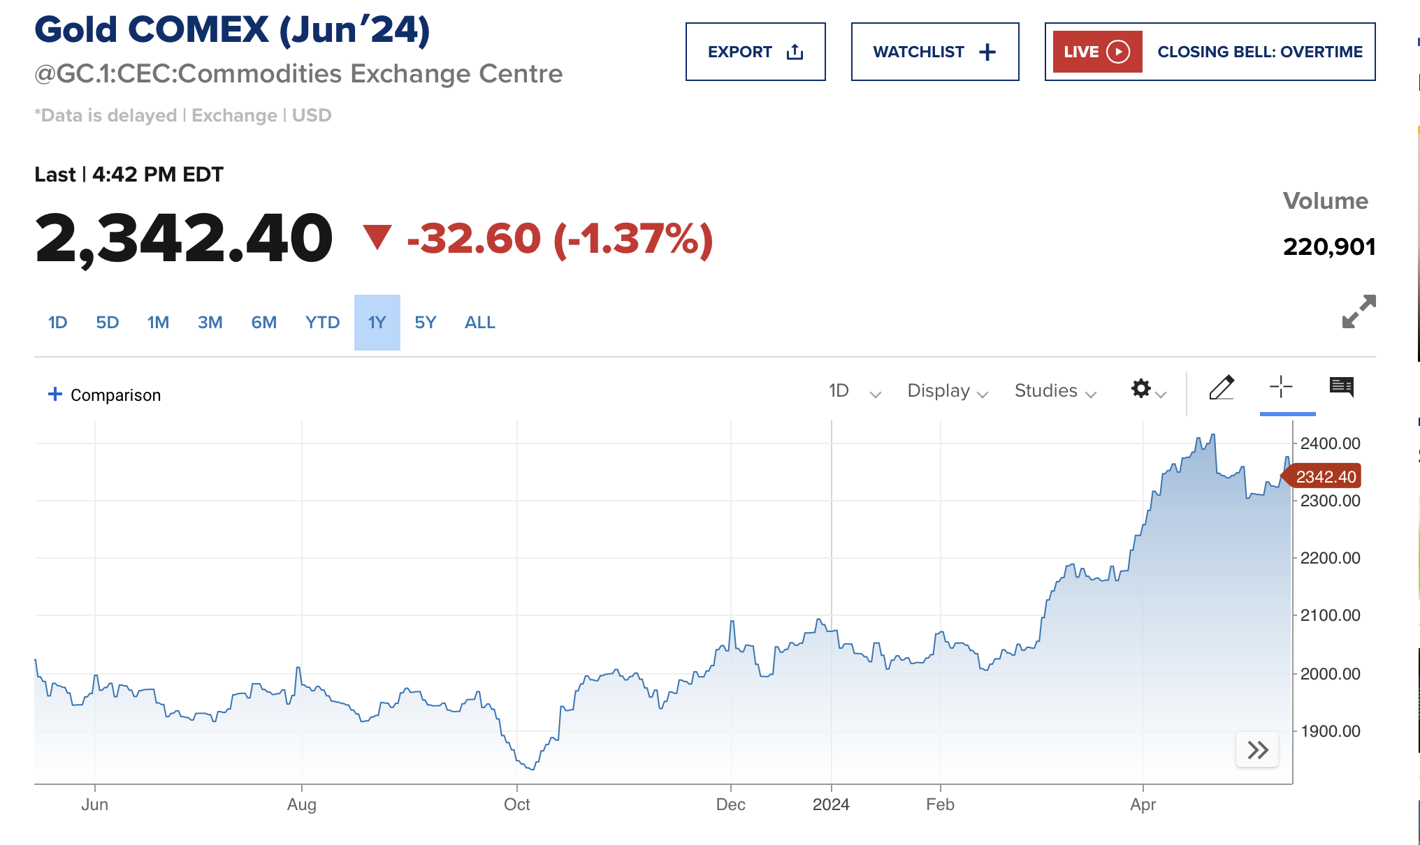Add Gold COMEX to Watchlist

[934, 52]
